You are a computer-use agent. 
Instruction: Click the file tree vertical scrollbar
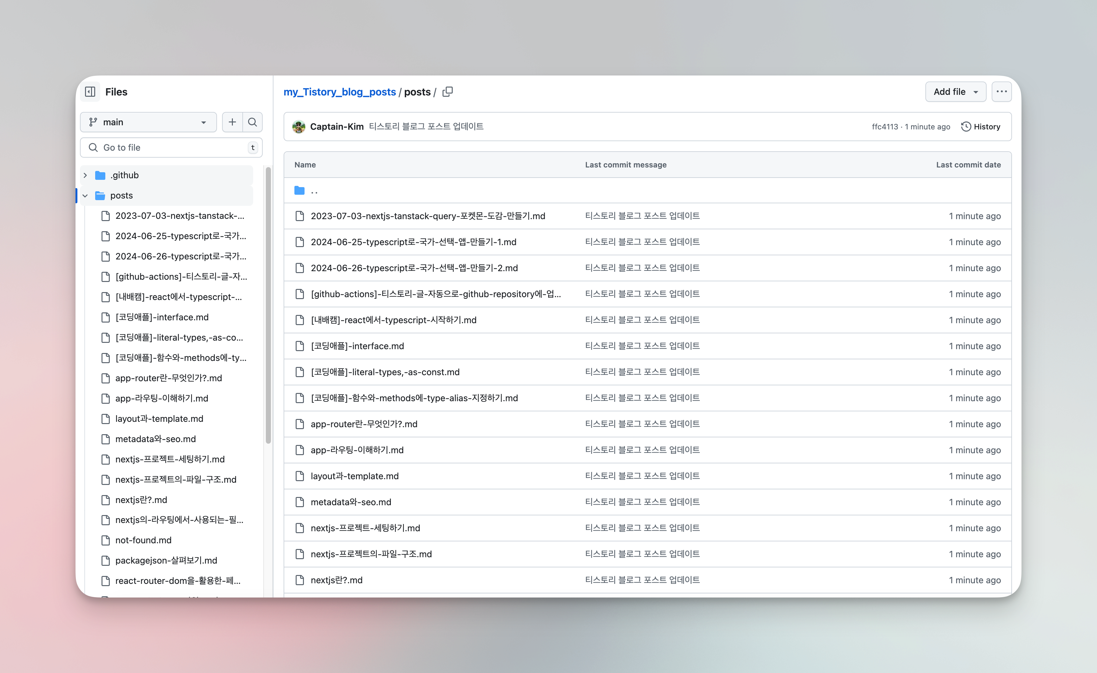[x=268, y=305]
